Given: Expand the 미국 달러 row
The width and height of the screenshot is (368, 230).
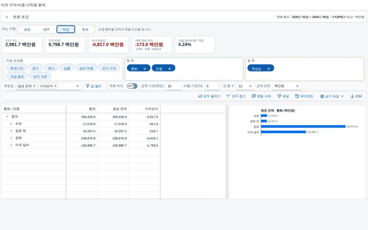Looking at the screenshot, I should pos(11,145).
